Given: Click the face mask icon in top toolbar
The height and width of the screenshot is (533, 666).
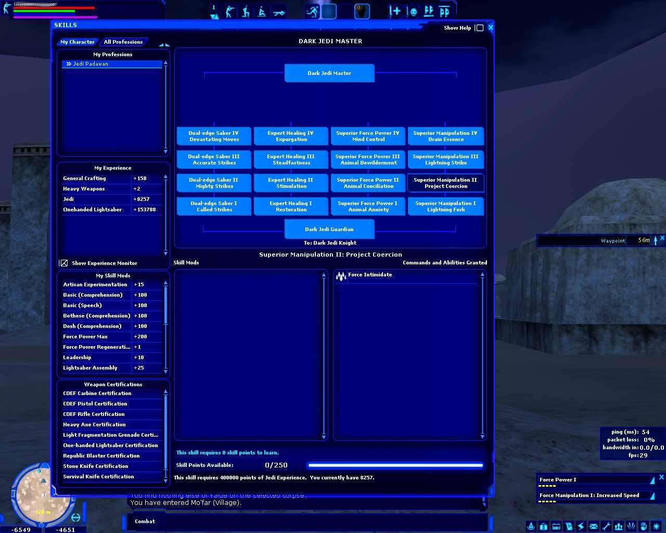Looking at the screenshot, I should 412,11.
